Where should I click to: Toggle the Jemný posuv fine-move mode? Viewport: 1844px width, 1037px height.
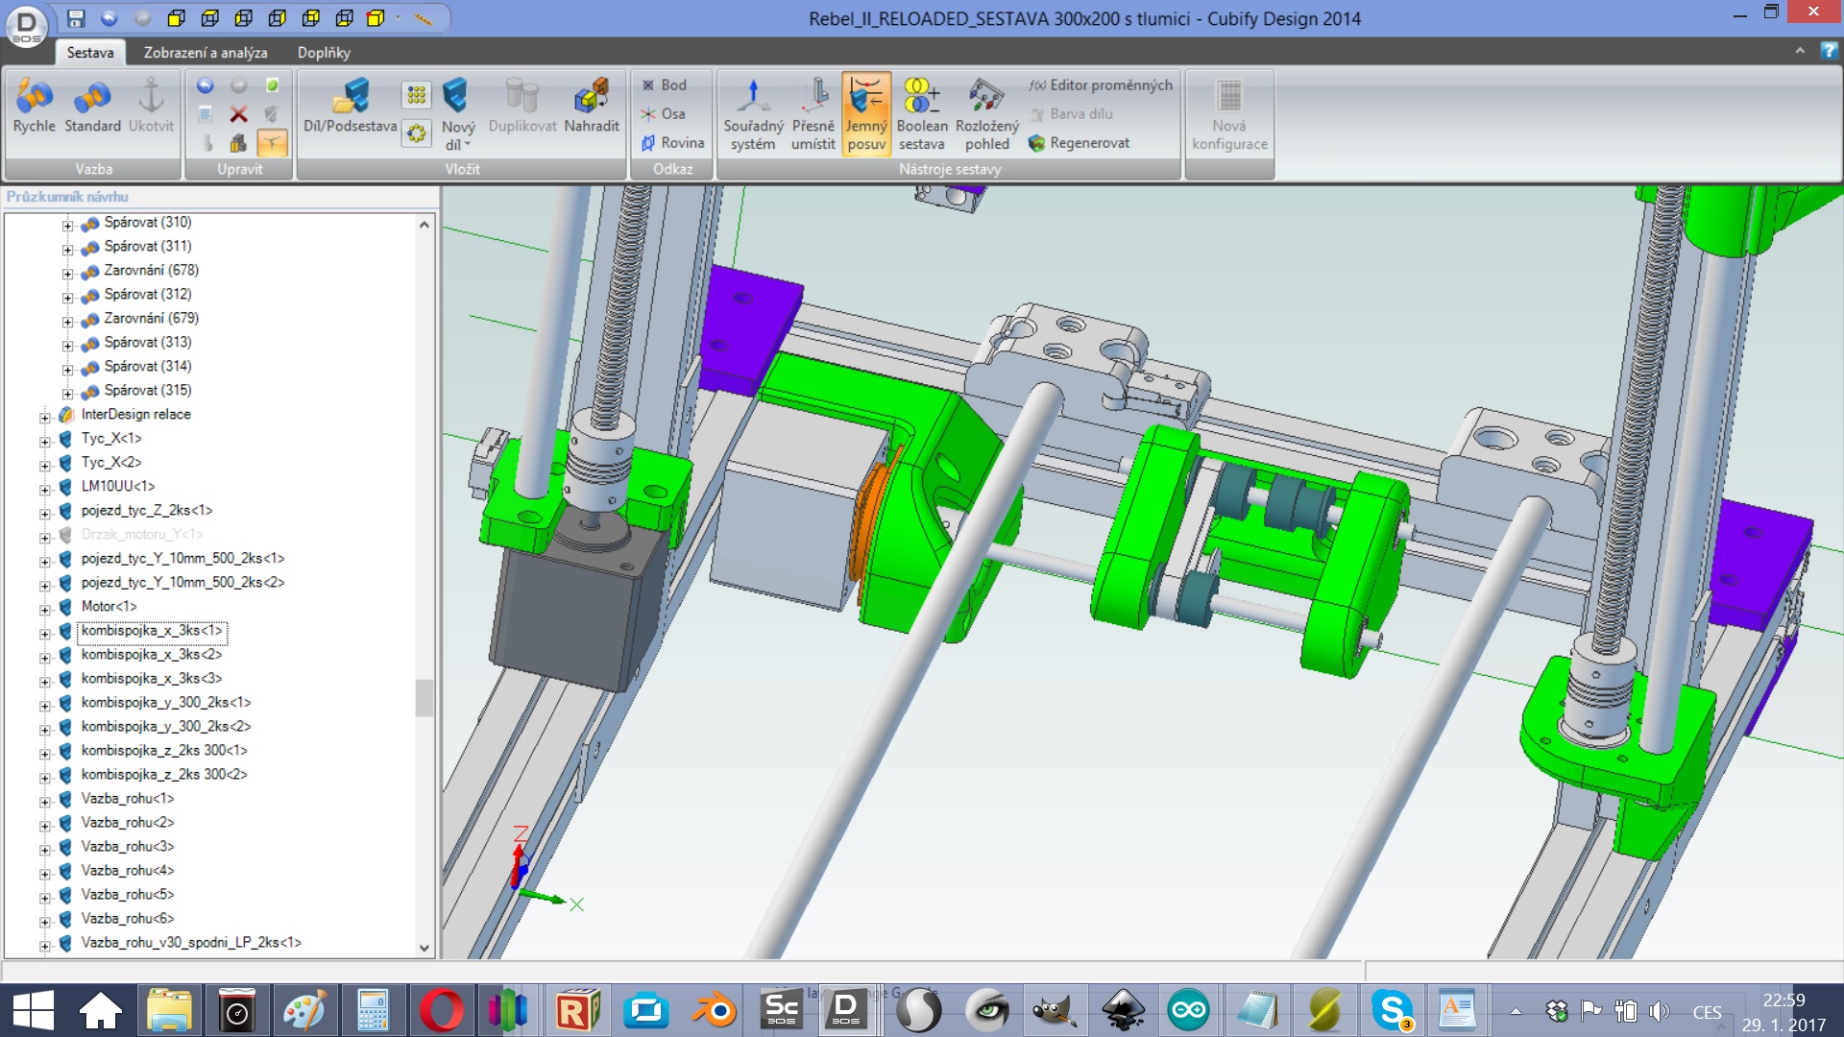coord(866,113)
